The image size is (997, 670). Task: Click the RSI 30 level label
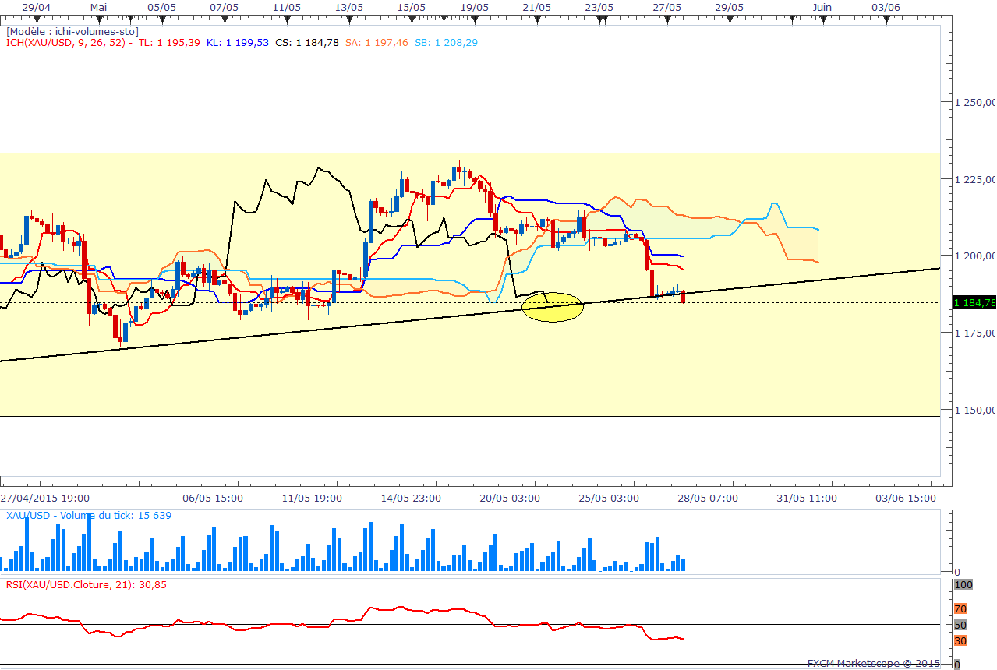[960, 641]
